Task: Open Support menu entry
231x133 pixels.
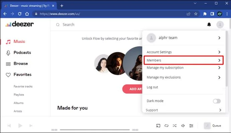Action: [183, 110]
